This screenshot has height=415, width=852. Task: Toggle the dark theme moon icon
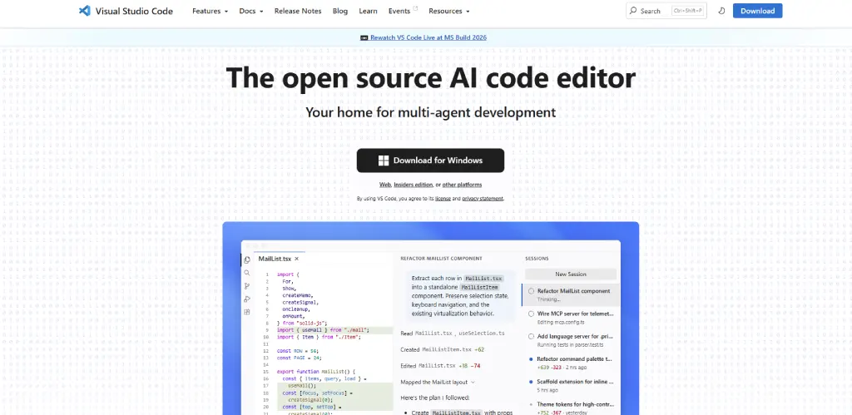click(x=721, y=11)
